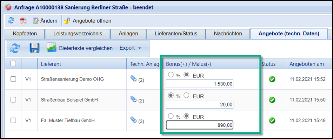Open the PDF export icon
333x139 pixels.
click(23, 21)
